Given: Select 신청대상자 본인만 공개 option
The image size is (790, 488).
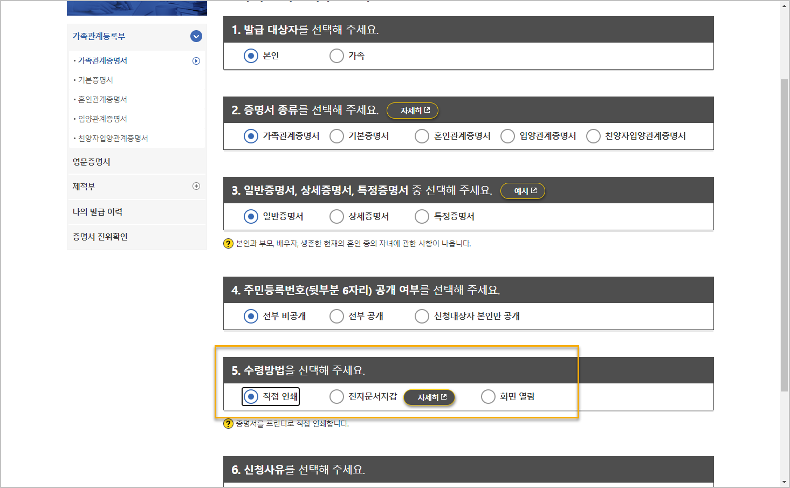Looking at the screenshot, I should point(422,316).
